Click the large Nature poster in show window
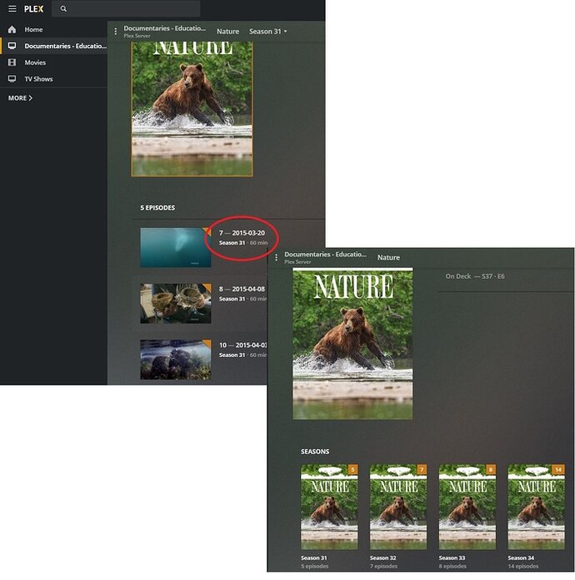 [352, 344]
